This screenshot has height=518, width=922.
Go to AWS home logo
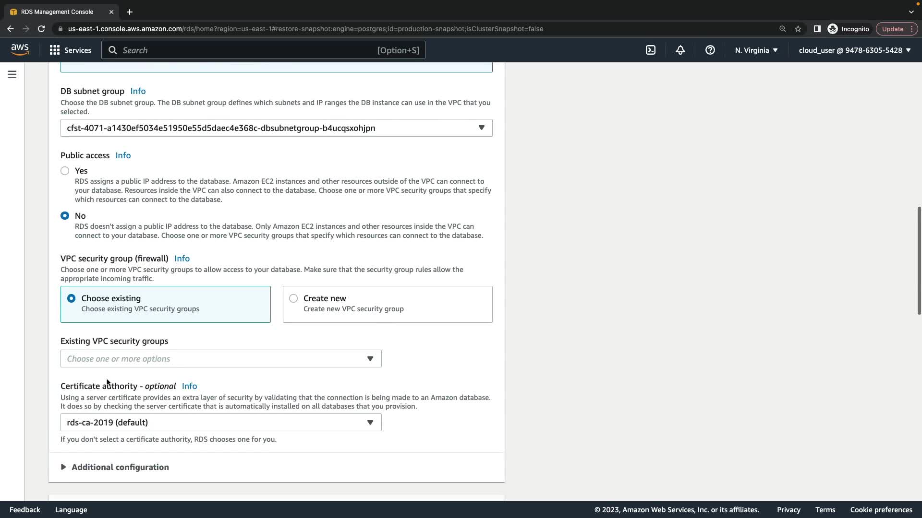click(x=20, y=50)
